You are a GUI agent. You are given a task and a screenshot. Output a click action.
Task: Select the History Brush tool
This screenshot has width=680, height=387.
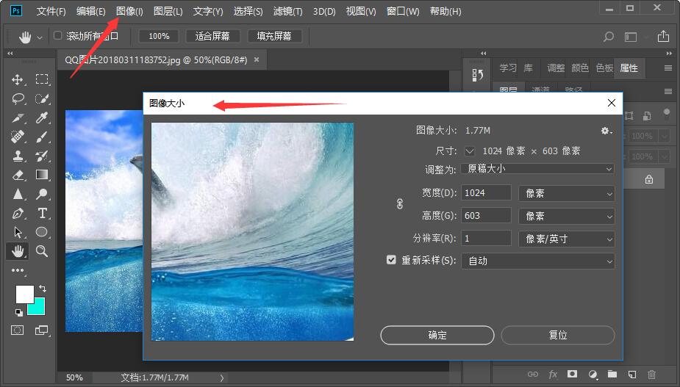click(42, 156)
